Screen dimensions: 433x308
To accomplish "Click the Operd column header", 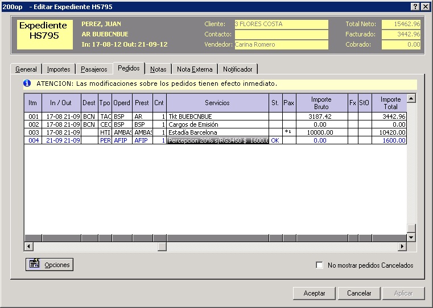I will click(122, 103).
